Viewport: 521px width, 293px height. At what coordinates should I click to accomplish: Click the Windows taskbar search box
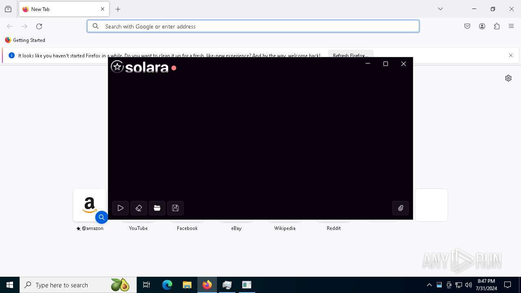(x=78, y=285)
